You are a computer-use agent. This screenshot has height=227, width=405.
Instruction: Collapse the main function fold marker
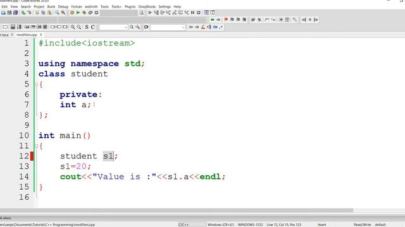[x=37, y=146]
